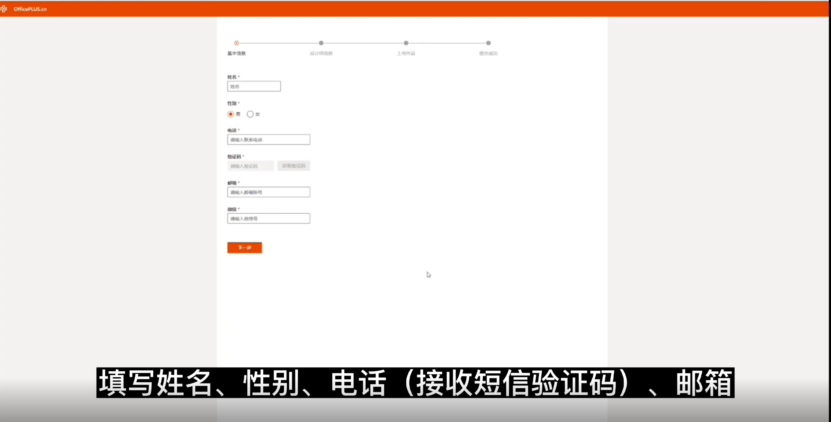The image size is (831, 422).
Task: Select the 提交成功 step dot
Action: click(488, 43)
